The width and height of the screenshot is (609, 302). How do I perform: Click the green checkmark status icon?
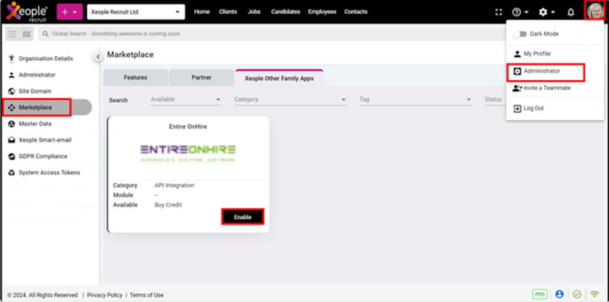point(577,294)
